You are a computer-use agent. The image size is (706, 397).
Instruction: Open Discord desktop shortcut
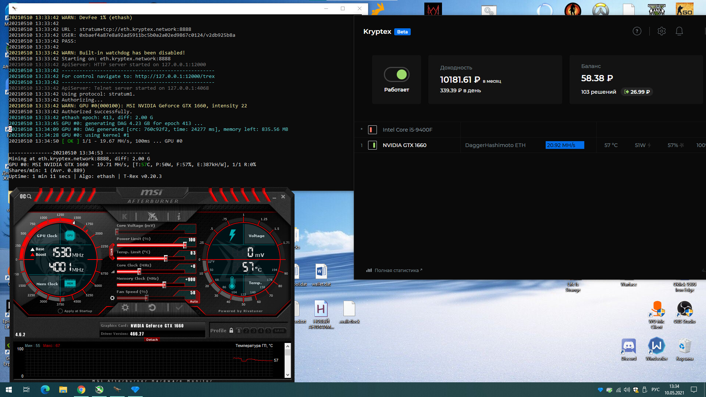628,350
